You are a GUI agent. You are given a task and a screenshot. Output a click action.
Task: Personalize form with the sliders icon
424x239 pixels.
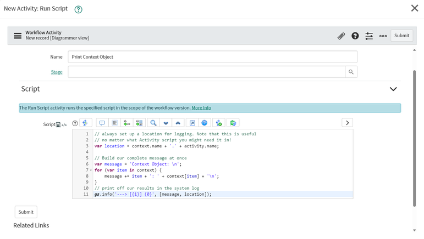369,36
